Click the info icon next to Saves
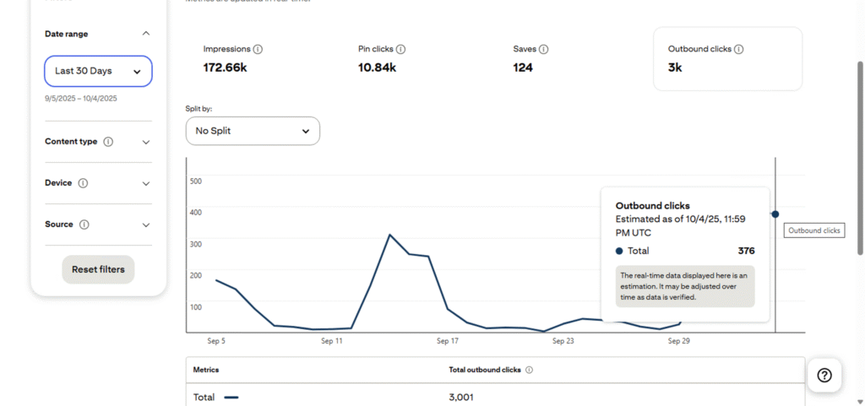The image size is (865, 406). click(544, 50)
